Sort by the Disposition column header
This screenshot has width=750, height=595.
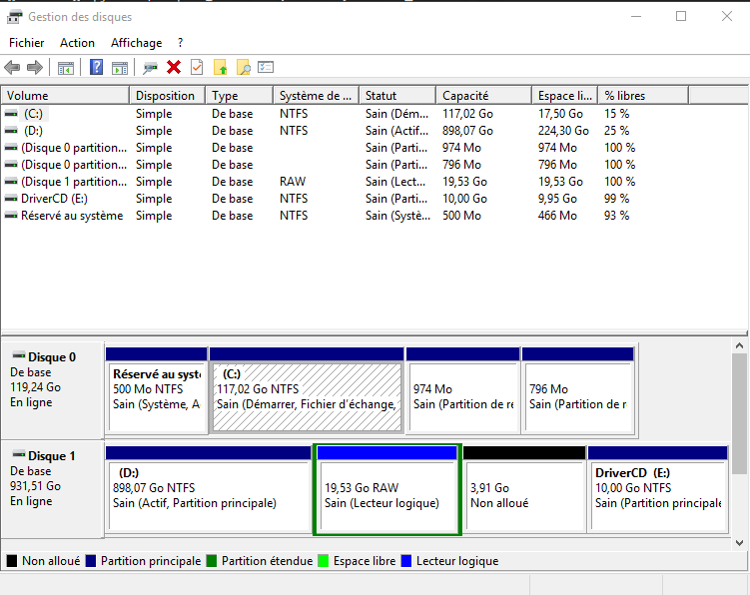tap(168, 95)
